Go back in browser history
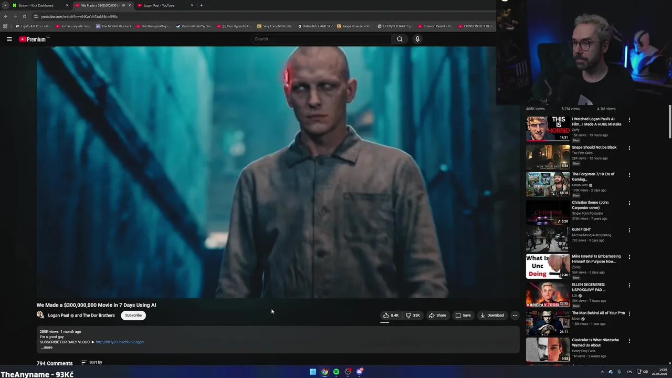This screenshot has width=672, height=378. click(x=6, y=16)
